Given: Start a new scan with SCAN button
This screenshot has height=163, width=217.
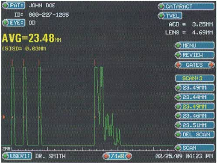Looking at the screenshot, I should click(194, 148).
